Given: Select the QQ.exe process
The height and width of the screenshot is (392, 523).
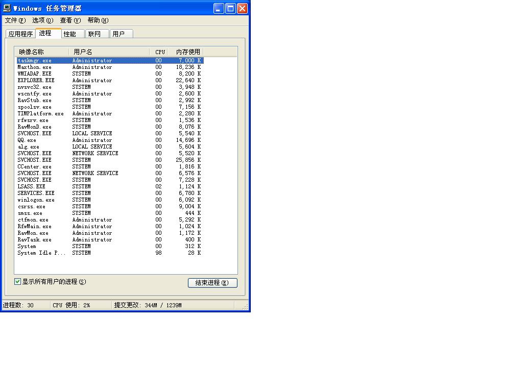Looking at the screenshot, I should click(x=110, y=140).
